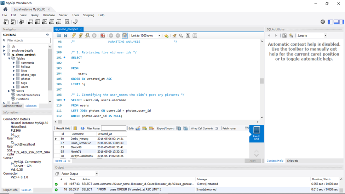Save the script to file icon
The width and height of the screenshot is (345, 194).
pos(65,35)
